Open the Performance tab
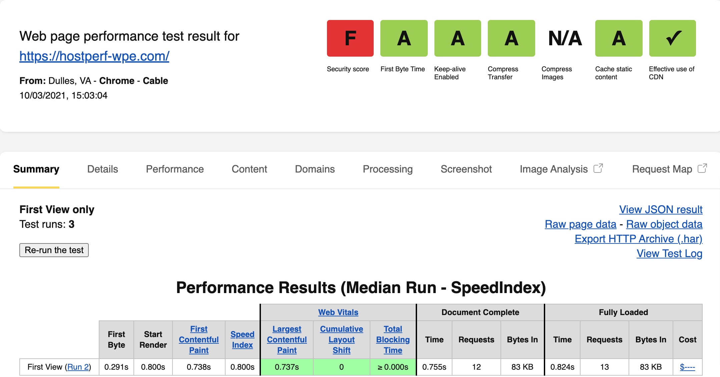Screen dimensions: 720x377 (175, 169)
